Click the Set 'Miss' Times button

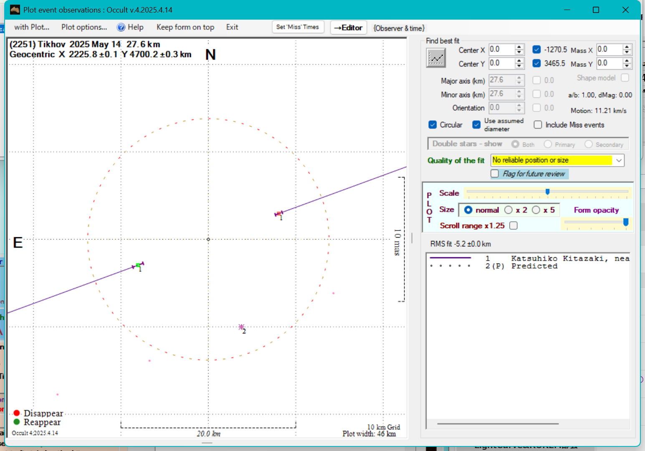(297, 27)
